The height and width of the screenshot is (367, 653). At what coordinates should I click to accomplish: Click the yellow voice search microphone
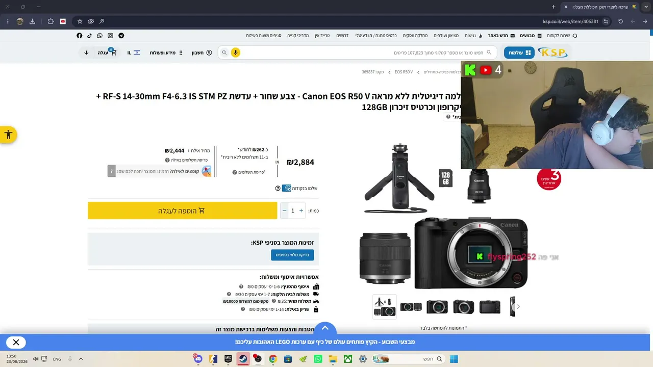pos(235,53)
